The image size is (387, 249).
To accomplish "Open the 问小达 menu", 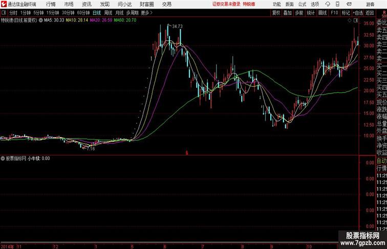I will pos(124,4).
